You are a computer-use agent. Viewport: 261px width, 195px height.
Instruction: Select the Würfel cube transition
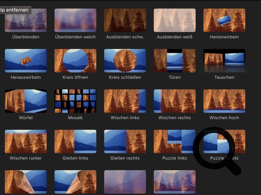click(x=26, y=101)
